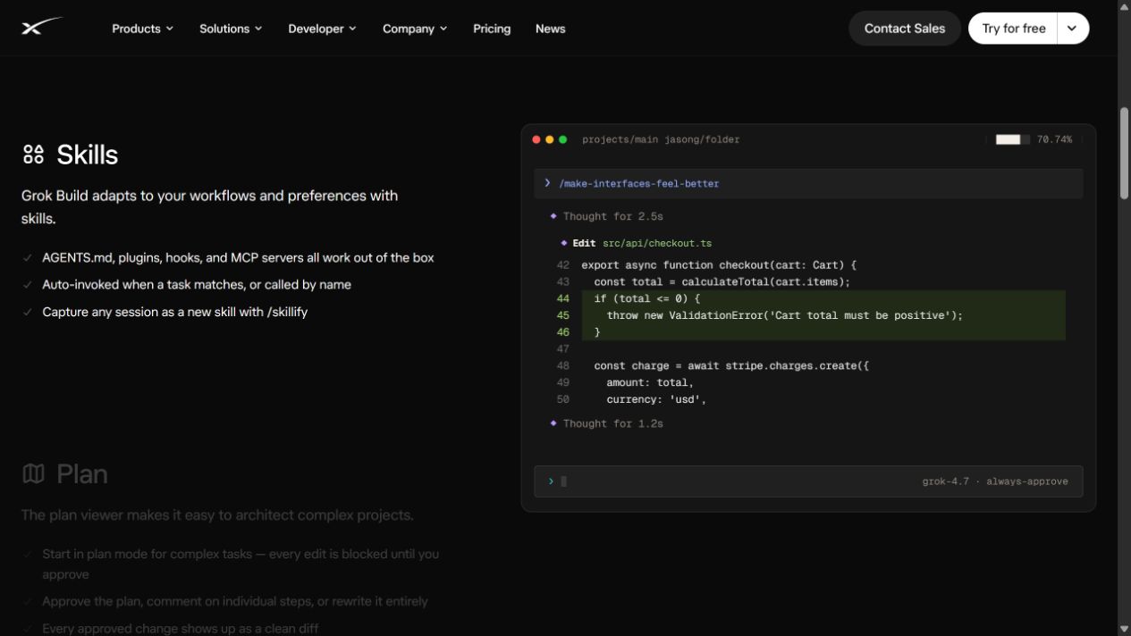Click the prompt chevron before /make-interfaces-feel-better

coord(547,183)
